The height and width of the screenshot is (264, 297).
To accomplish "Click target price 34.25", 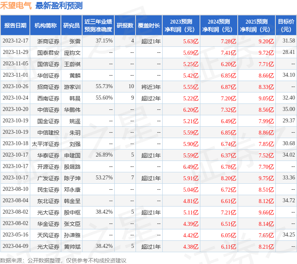I will [x=289, y=234].
